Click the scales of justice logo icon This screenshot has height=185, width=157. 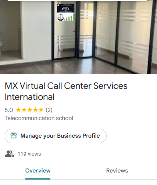(61, 17)
